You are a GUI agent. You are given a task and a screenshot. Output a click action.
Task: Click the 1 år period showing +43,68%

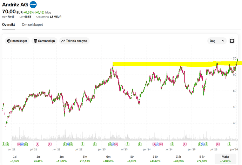[156, 158]
